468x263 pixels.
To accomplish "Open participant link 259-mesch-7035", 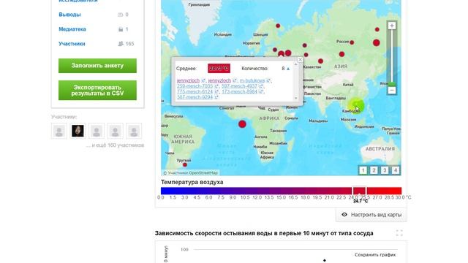I will (195, 86).
